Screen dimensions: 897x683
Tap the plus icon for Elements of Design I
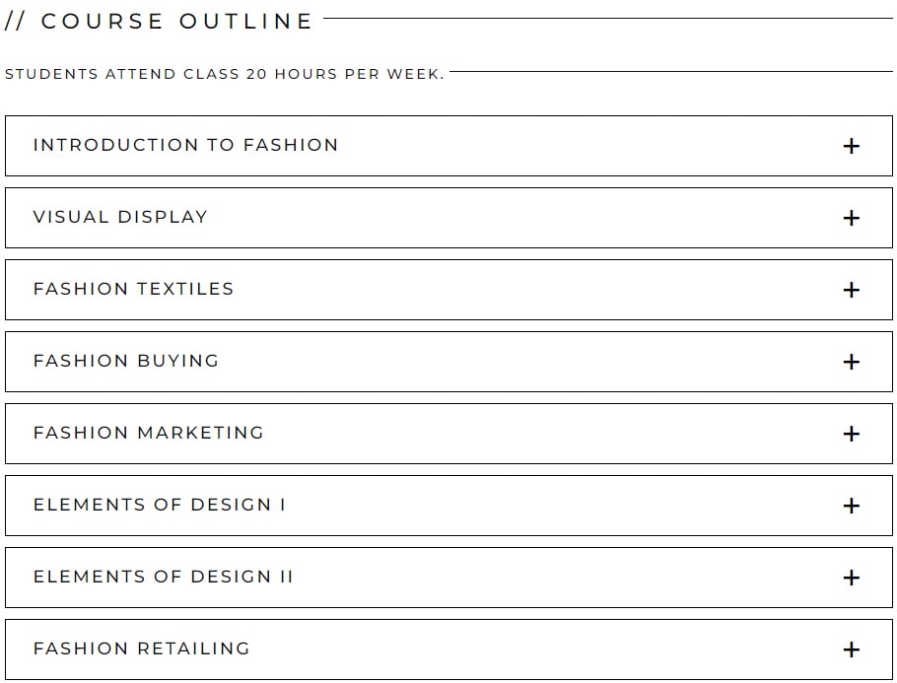point(852,506)
